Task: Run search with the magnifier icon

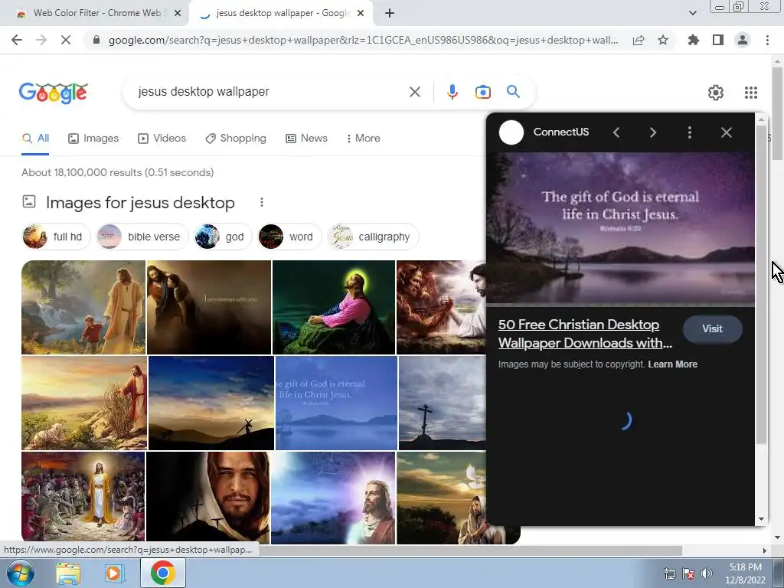Action: (513, 92)
